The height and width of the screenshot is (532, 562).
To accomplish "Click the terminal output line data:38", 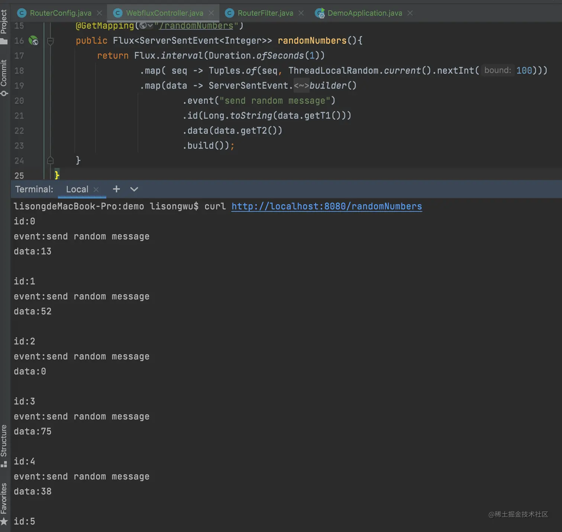I will pos(32,491).
